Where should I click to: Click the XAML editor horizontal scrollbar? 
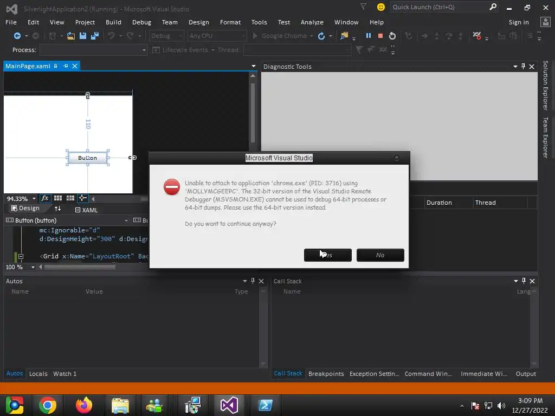[80, 267]
